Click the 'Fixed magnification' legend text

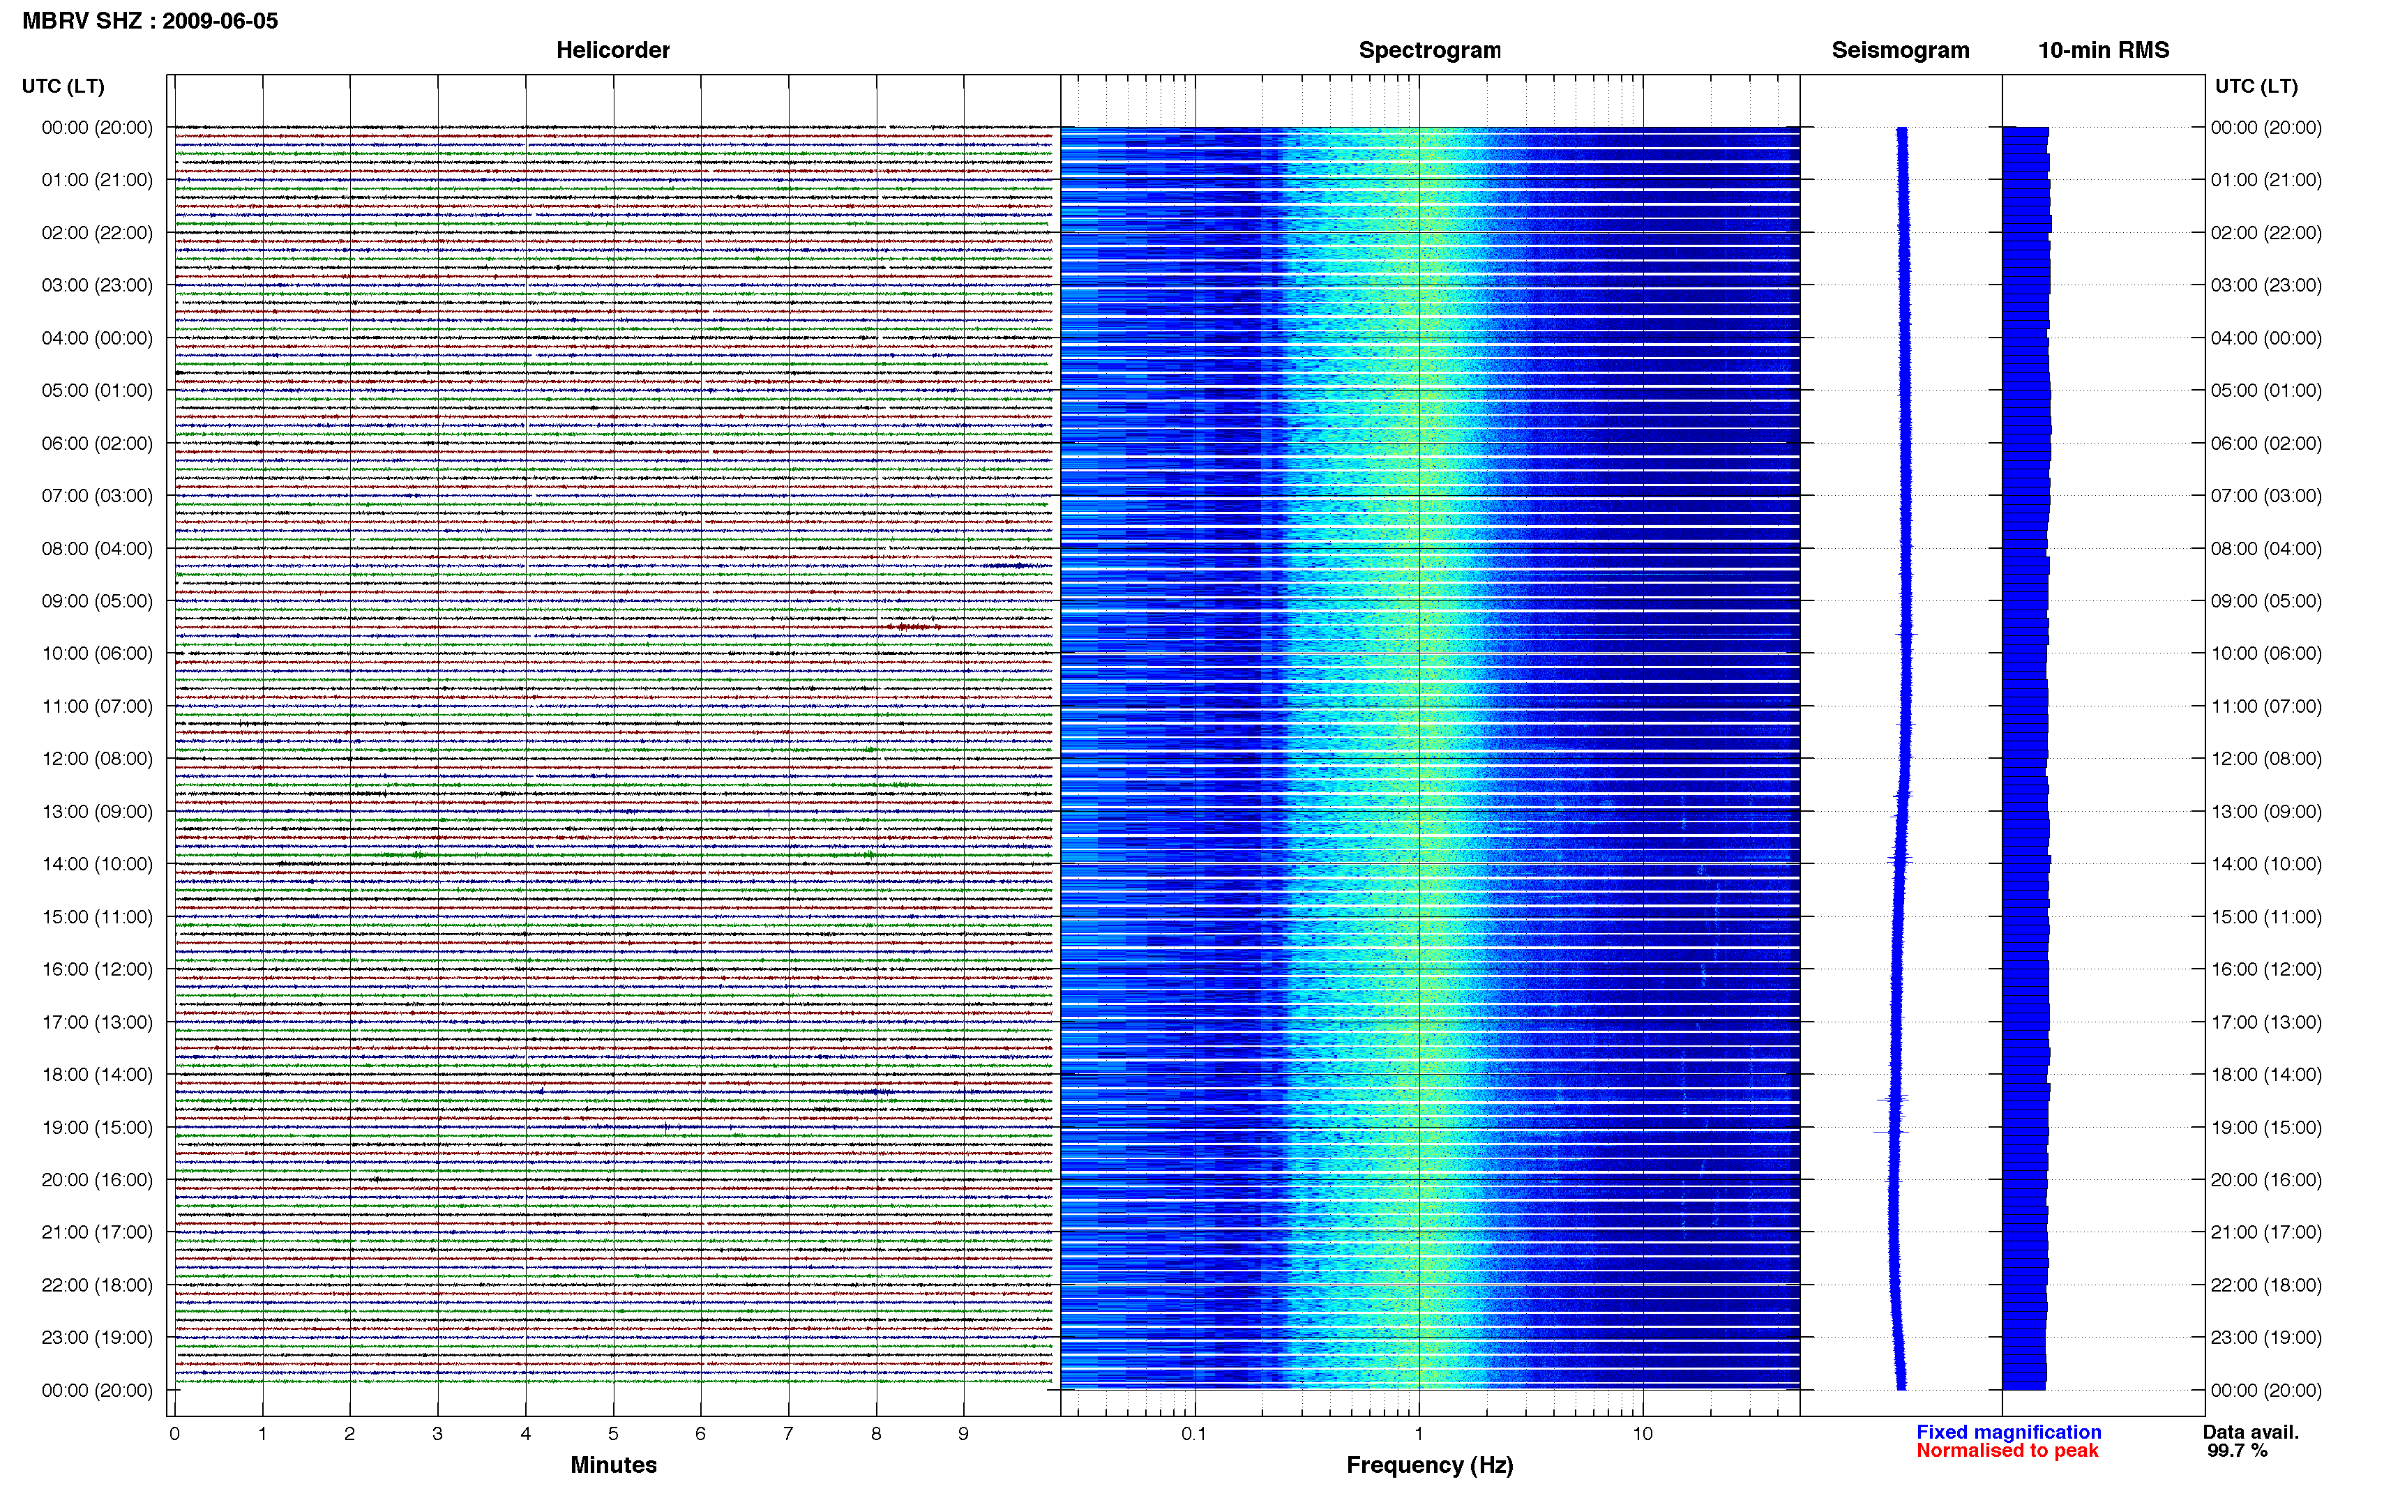tap(2008, 1432)
